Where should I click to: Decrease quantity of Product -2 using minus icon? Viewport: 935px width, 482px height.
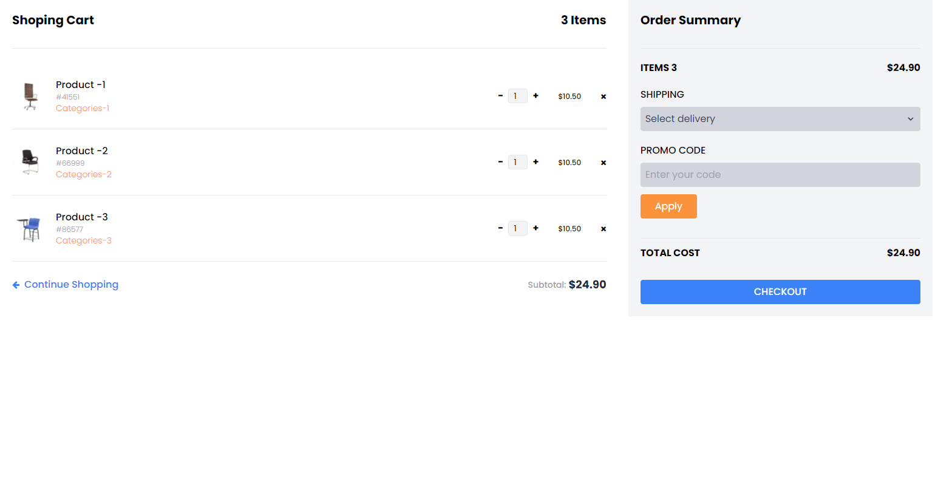pos(500,162)
